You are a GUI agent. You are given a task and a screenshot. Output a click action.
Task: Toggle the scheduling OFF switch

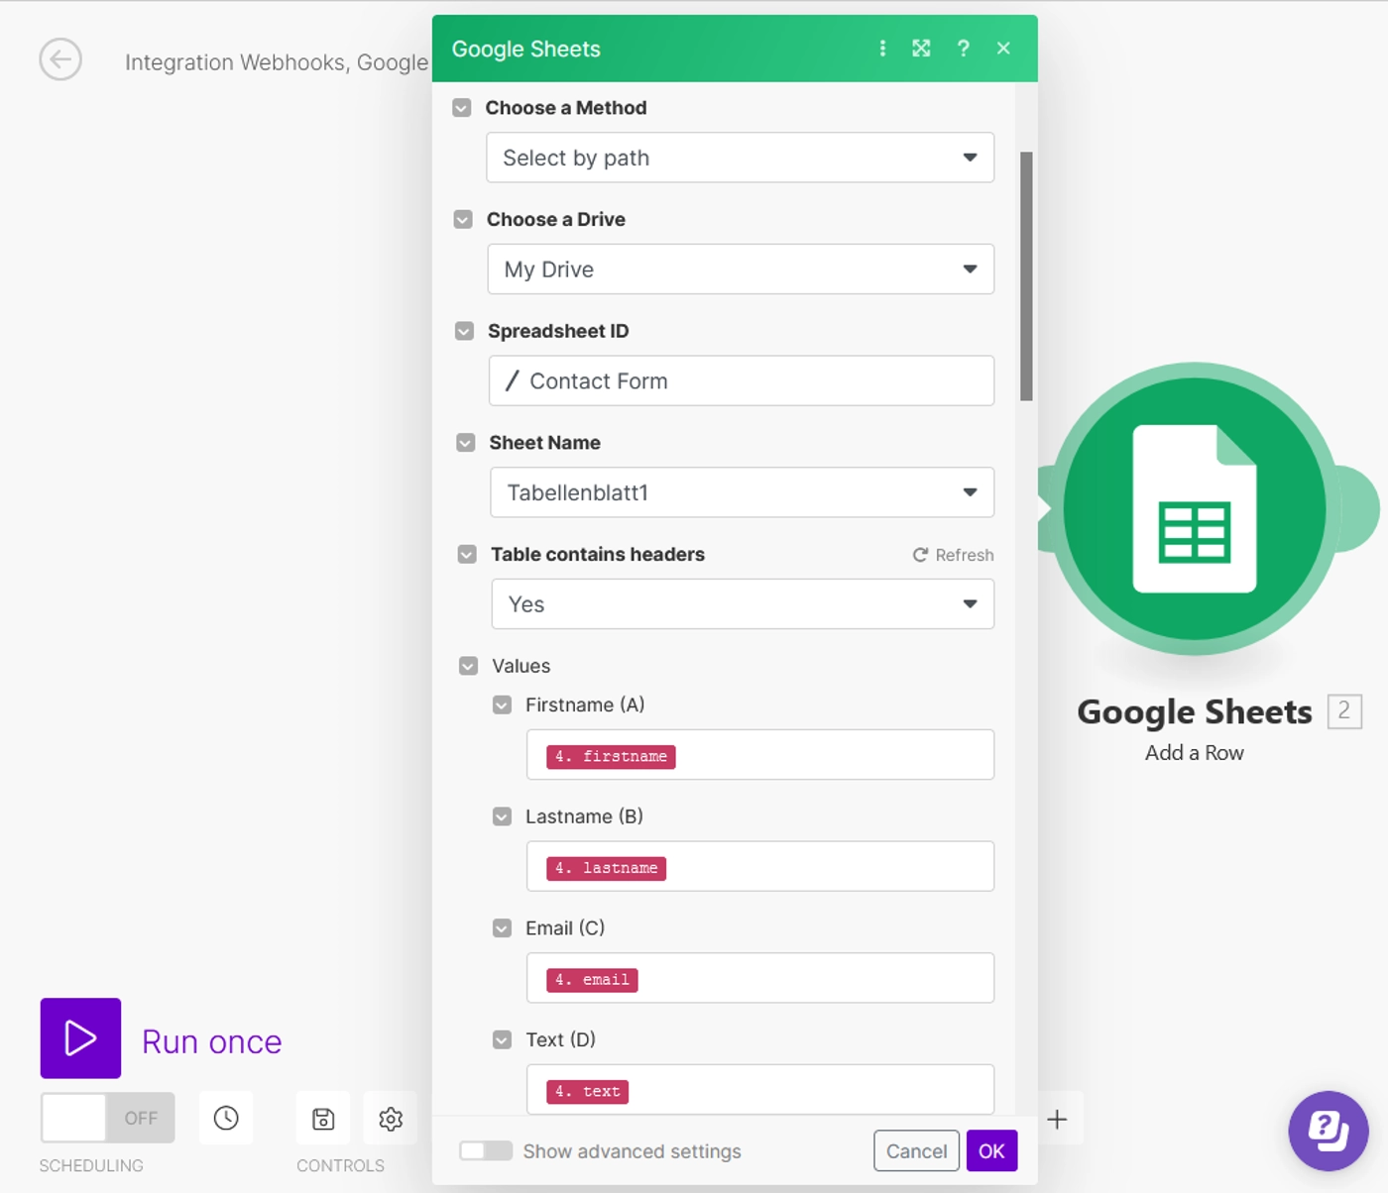[107, 1118]
